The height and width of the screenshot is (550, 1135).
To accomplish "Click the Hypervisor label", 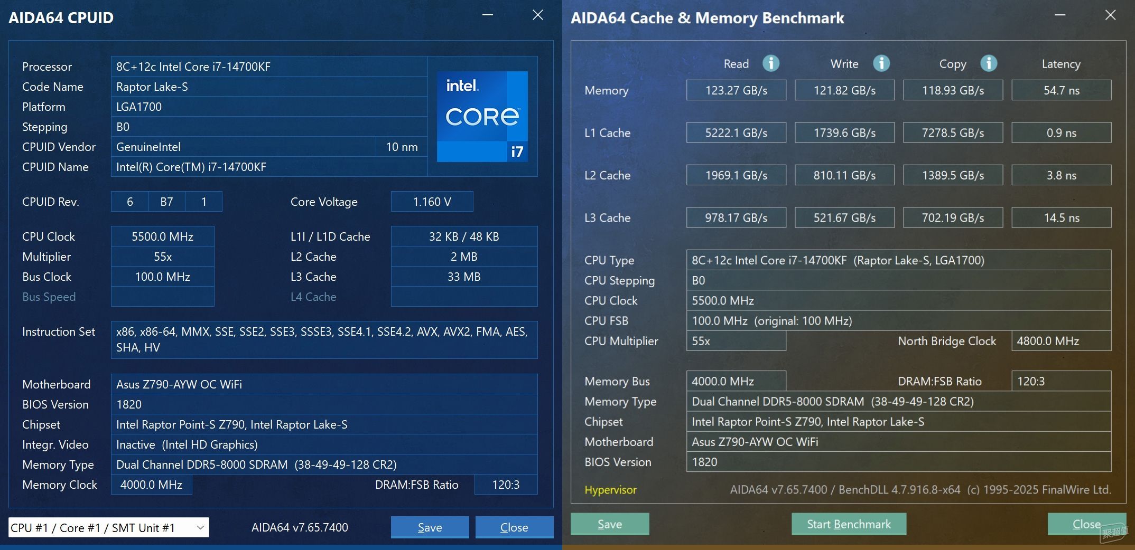I will tap(610, 490).
